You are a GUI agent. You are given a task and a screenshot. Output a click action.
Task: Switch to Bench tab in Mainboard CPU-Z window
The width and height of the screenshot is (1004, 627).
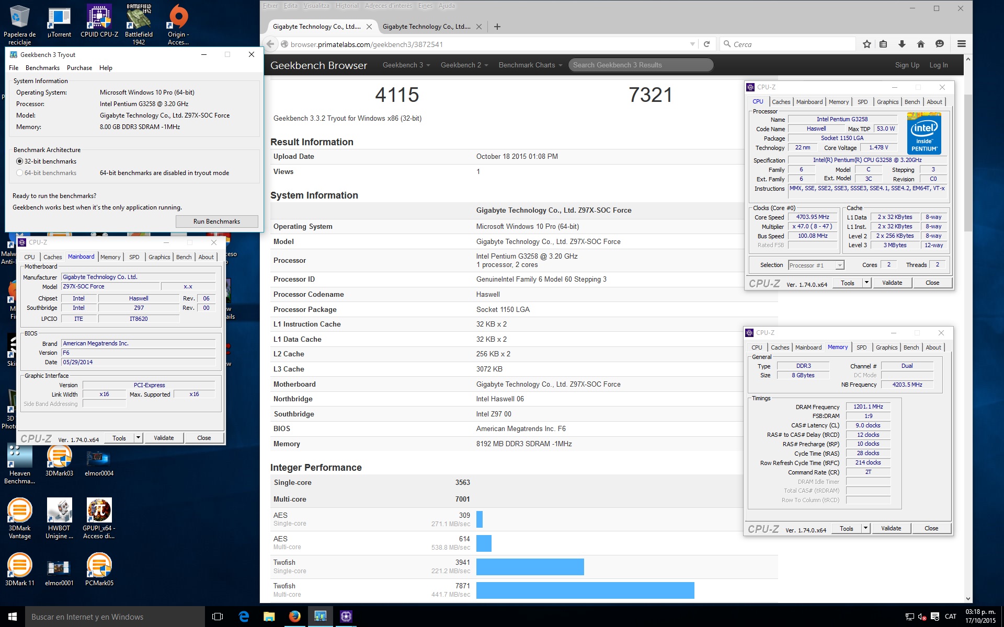[x=184, y=257]
